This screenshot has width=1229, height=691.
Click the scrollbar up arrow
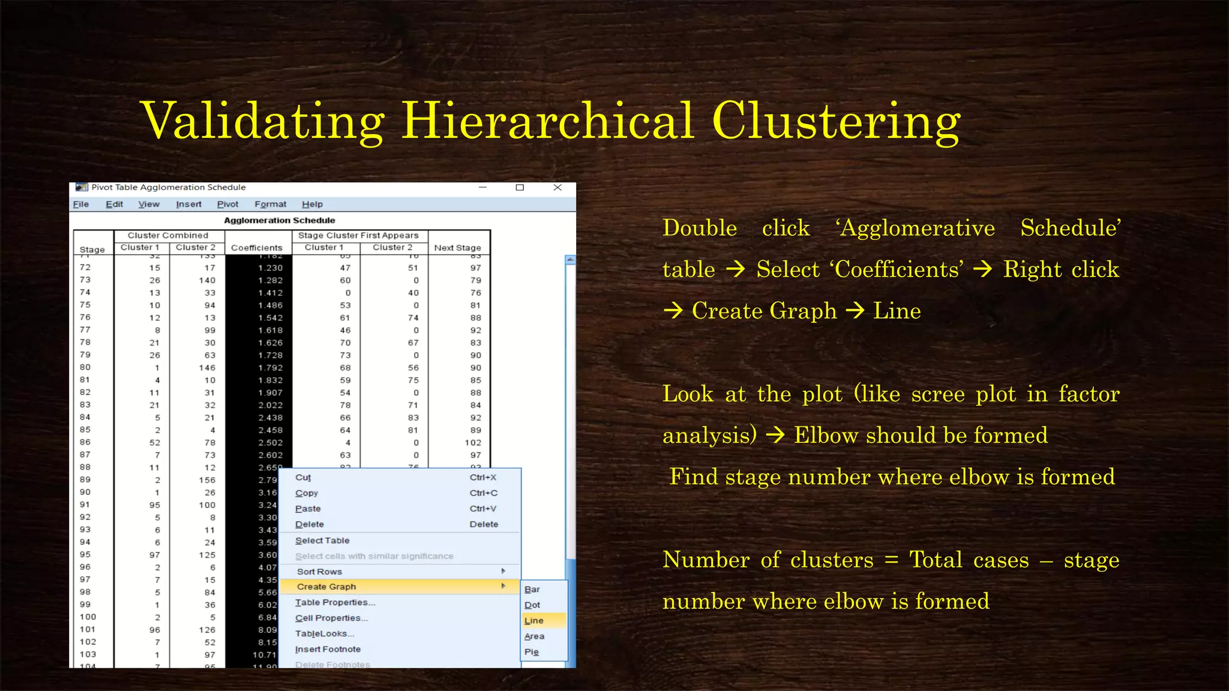pyautogui.click(x=570, y=260)
